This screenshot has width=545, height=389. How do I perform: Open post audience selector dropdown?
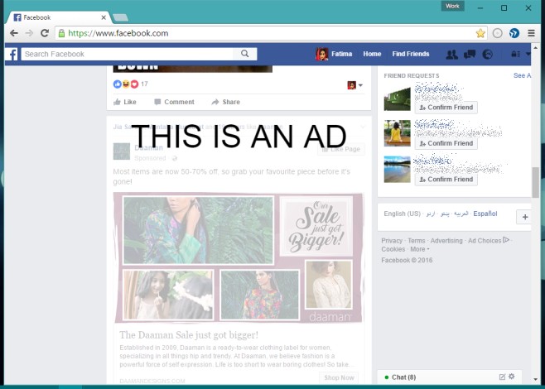coord(354,85)
